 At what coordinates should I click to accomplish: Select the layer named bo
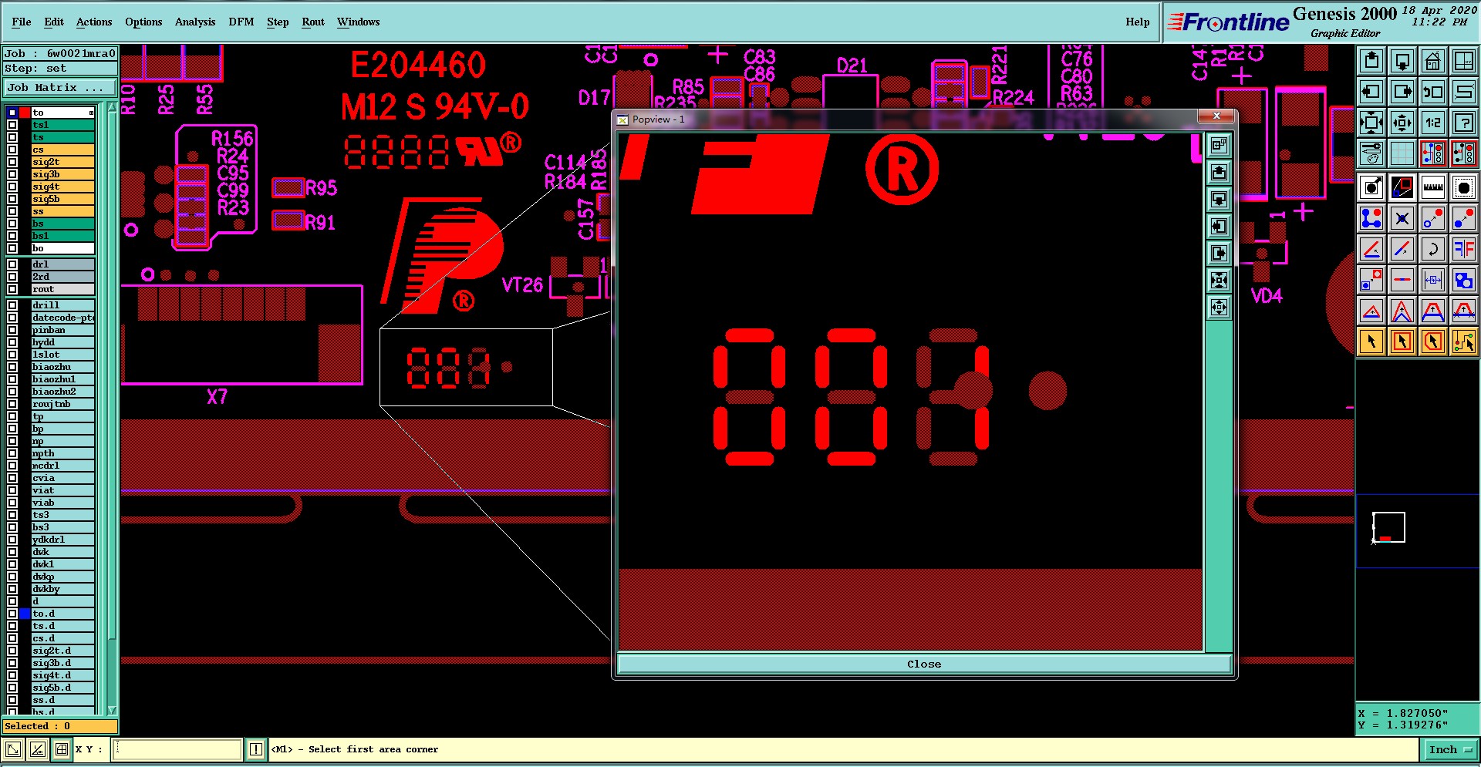pos(63,248)
